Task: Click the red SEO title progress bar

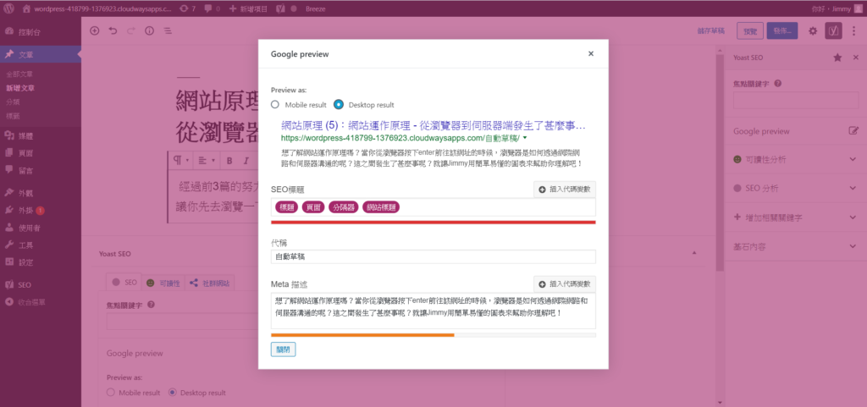Action: (x=433, y=222)
